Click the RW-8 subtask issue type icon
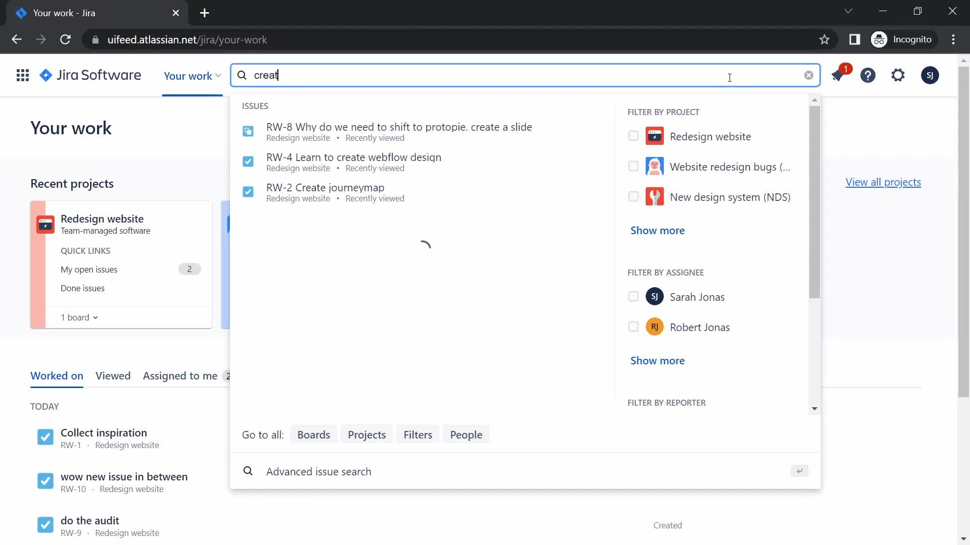970x545 pixels. click(248, 131)
